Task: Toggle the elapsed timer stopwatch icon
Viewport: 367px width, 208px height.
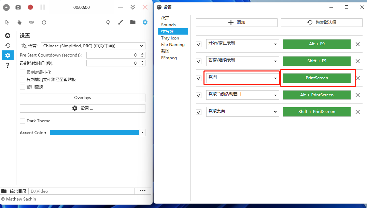Action: point(44,22)
